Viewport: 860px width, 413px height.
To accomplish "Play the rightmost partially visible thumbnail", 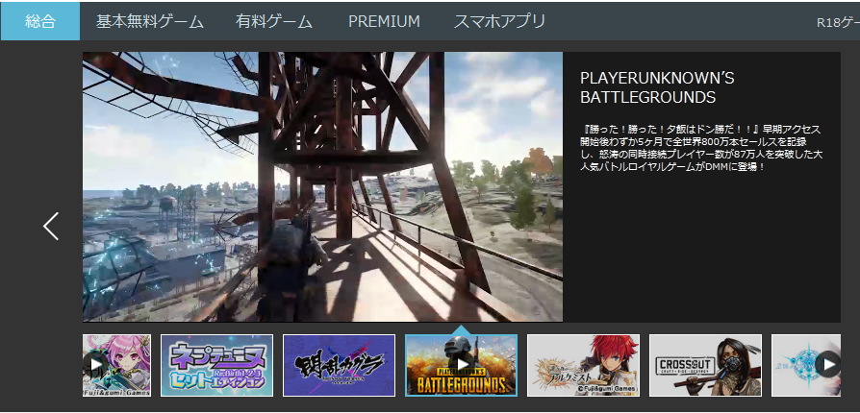I will 827,364.
